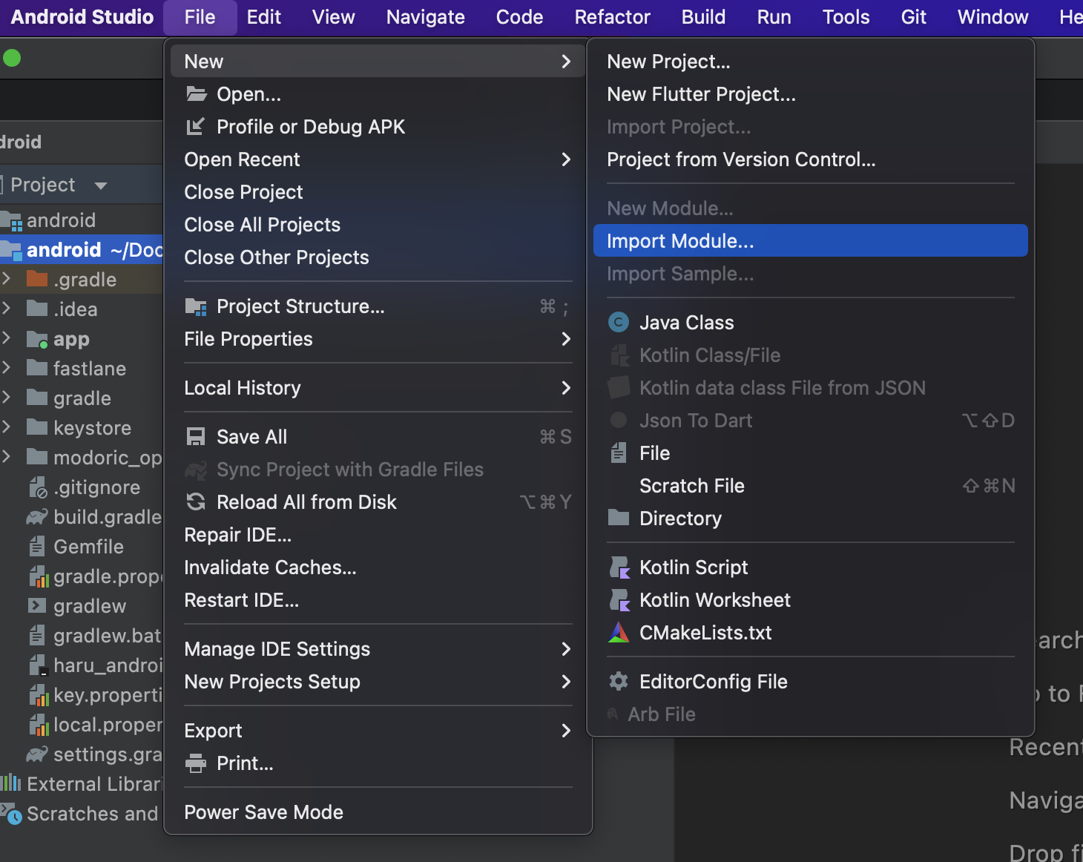
Task: Click the Project Structure icon
Action: point(196,306)
